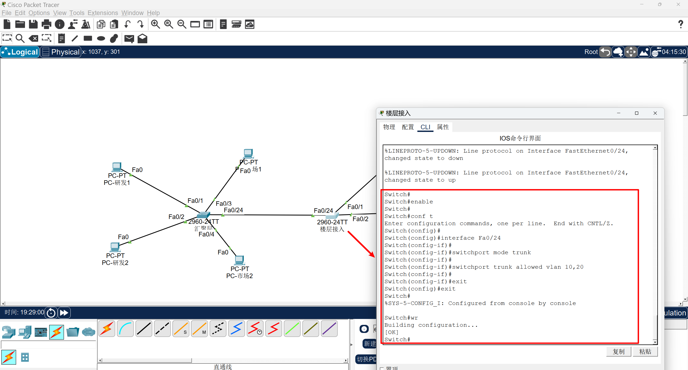Click the Undo arrow icon

[127, 24]
